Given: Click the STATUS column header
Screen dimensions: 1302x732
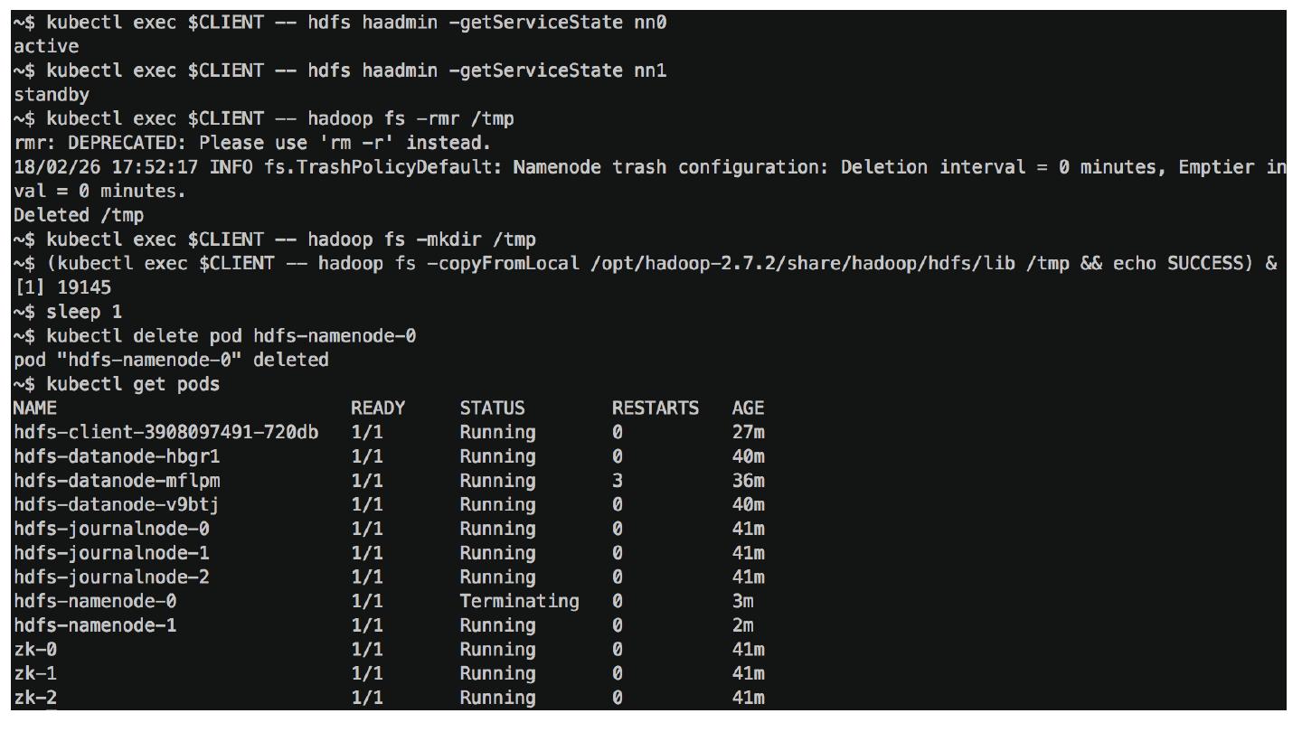Looking at the screenshot, I should 492,408.
